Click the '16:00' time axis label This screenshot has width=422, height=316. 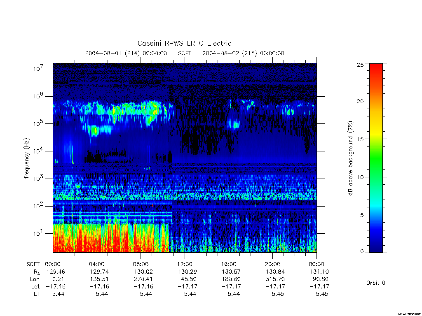pyautogui.click(x=228, y=264)
